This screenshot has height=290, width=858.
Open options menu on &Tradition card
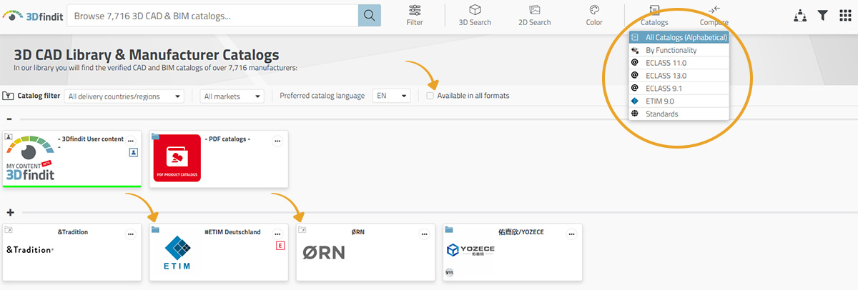131,234
